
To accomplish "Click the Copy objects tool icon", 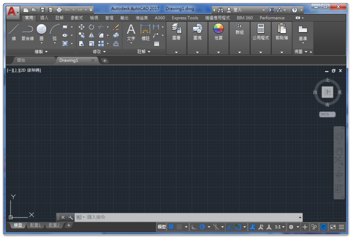I will pyautogui.click(x=81, y=35).
